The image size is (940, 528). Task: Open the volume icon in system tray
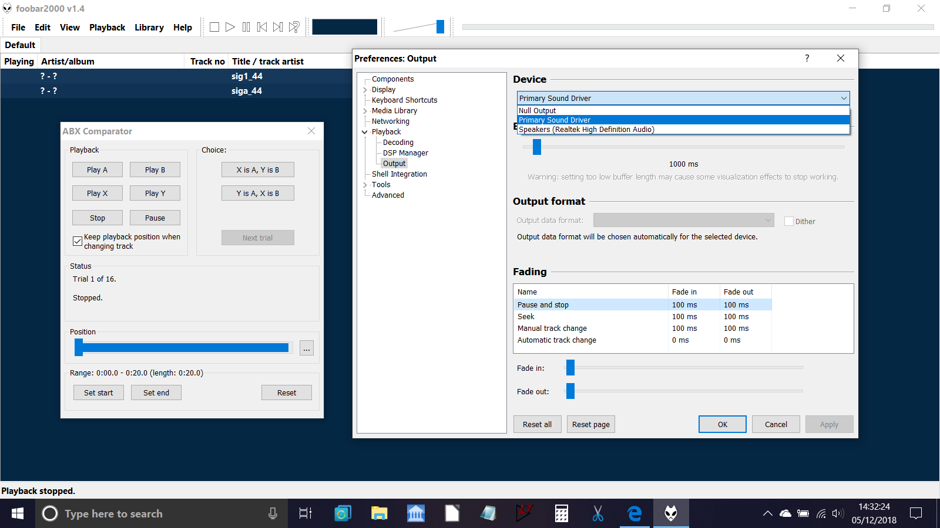pyautogui.click(x=838, y=513)
